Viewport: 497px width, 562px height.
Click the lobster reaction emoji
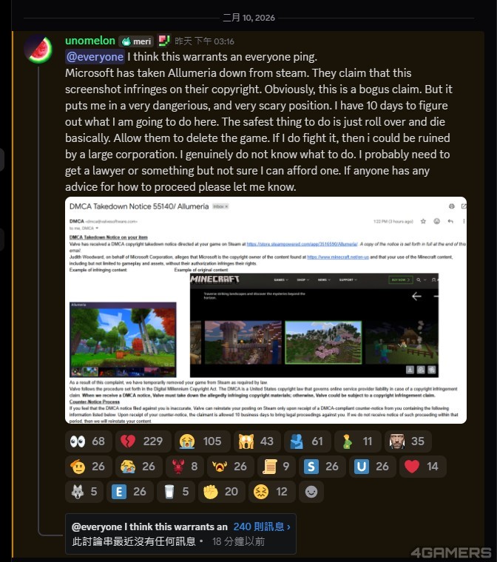[186, 466]
